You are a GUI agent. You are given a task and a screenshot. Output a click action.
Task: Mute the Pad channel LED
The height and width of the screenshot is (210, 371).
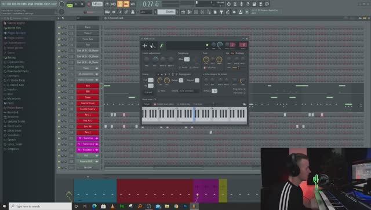click(59, 45)
